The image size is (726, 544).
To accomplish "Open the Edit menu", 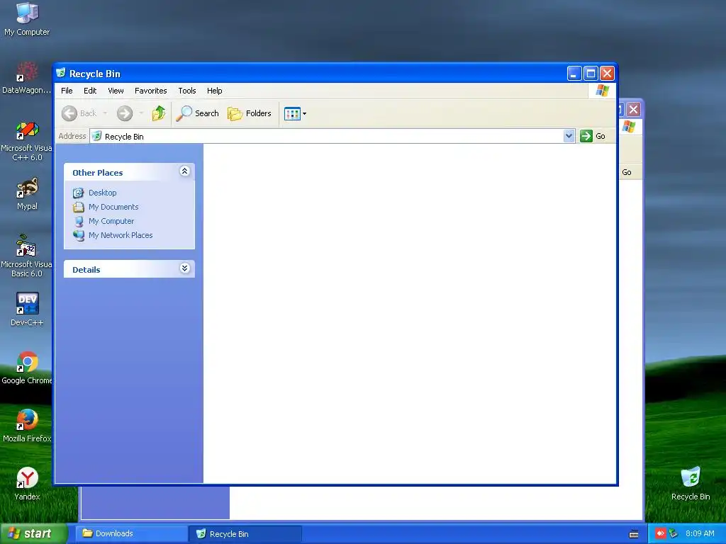I will (x=90, y=91).
